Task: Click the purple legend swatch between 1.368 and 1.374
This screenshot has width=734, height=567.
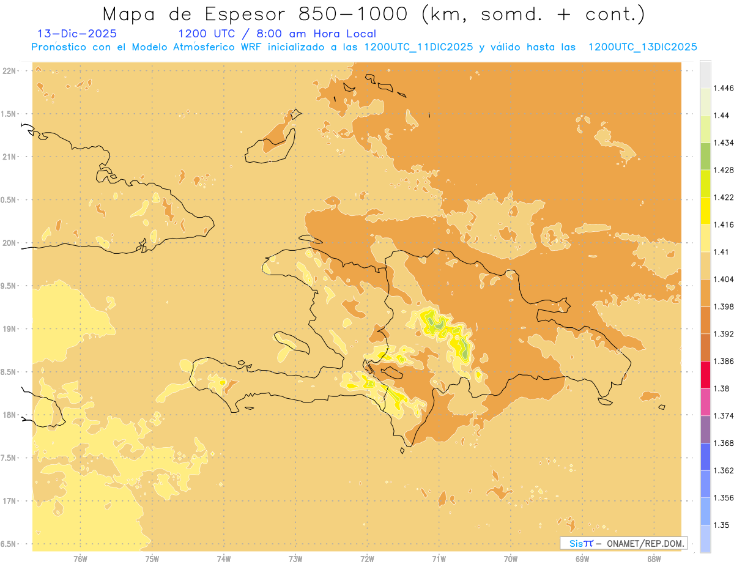Action: [x=705, y=429]
